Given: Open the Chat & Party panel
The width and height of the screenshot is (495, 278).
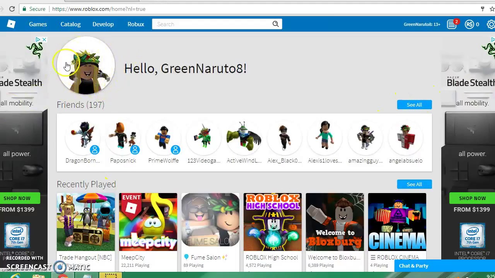Looking at the screenshot, I should (444, 266).
